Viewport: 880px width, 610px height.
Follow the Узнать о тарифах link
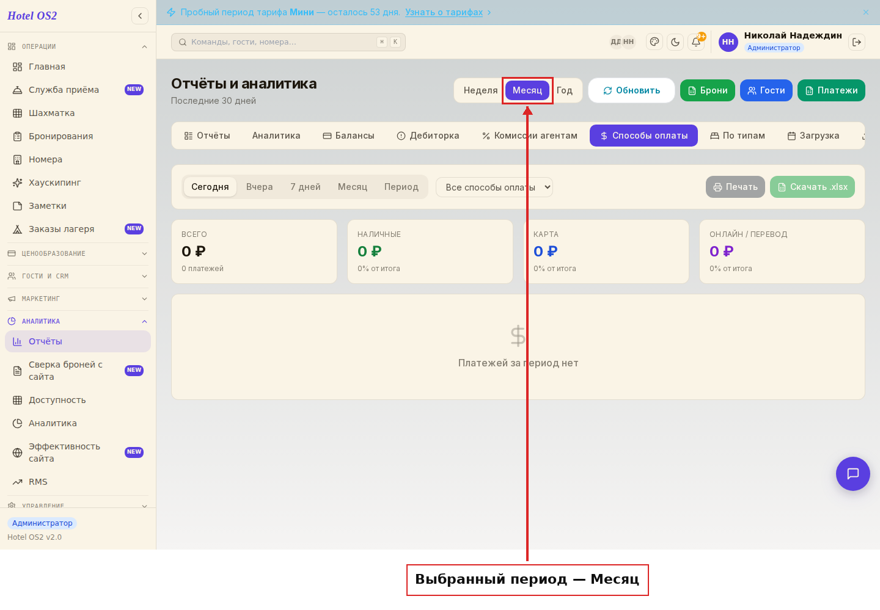[444, 12]
